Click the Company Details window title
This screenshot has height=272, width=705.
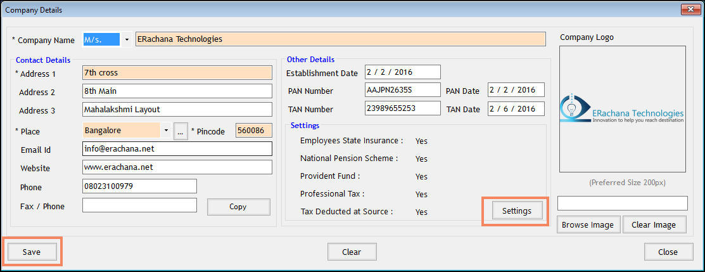pyautogui.click(x=34, y=10)
